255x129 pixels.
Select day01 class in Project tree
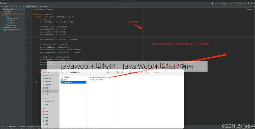pyautogui.click(x=10, y=21)
